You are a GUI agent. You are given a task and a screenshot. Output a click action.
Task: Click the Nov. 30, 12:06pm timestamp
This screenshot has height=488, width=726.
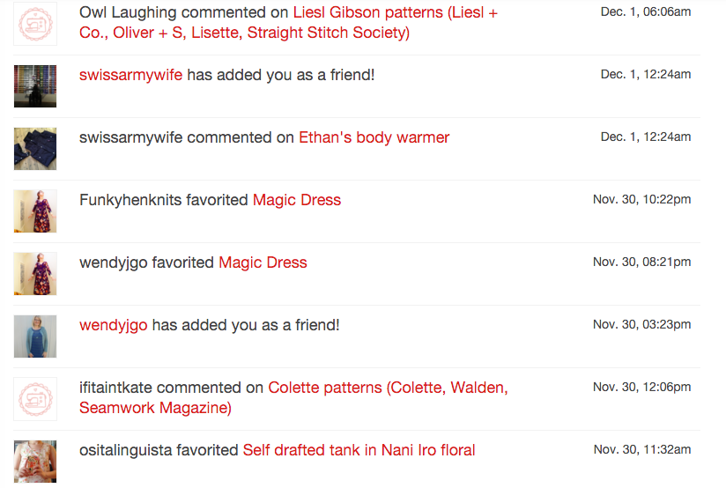[641, 387]
